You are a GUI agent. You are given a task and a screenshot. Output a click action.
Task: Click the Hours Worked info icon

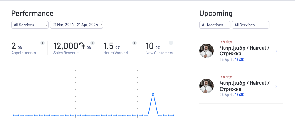pyautogui.click(x=134, y=43)
